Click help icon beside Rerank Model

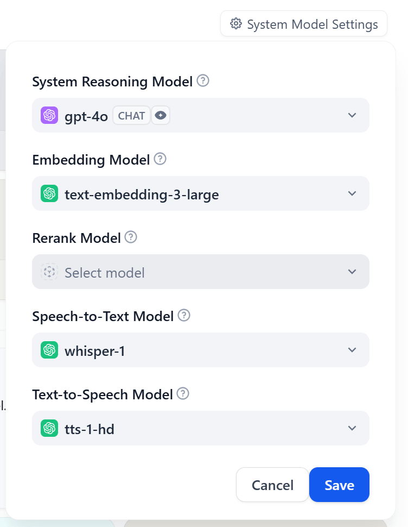coord(131,237)
